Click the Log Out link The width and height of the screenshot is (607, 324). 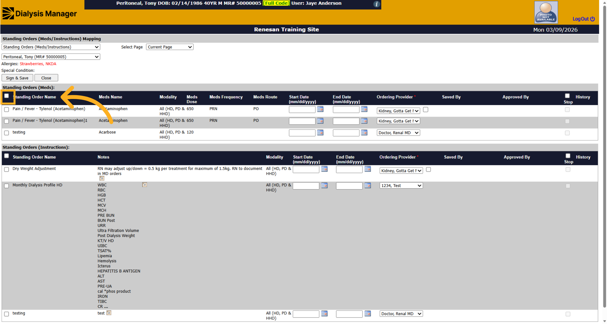[x=584, y=19]
